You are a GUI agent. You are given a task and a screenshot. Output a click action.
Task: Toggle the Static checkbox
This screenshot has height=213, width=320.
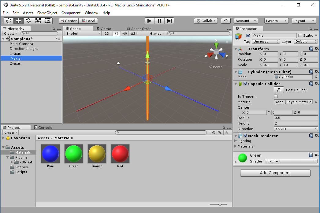(300, 35)
